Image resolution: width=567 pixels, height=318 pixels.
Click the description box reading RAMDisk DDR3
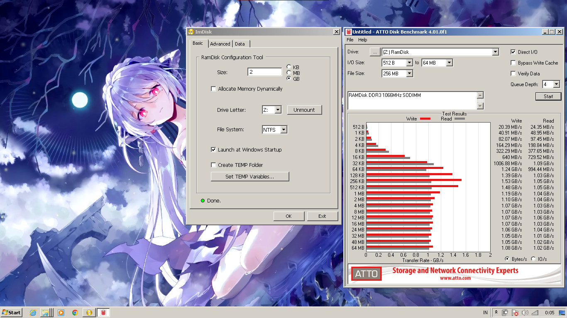coord(412,101)
